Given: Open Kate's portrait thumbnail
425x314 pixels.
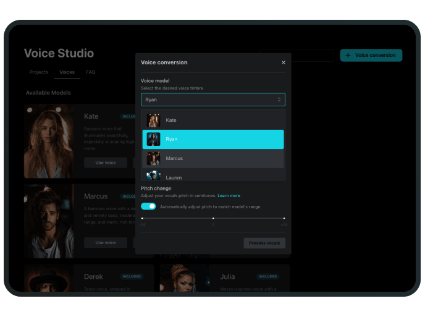Looking at the screenshot, I should (49, 141).
